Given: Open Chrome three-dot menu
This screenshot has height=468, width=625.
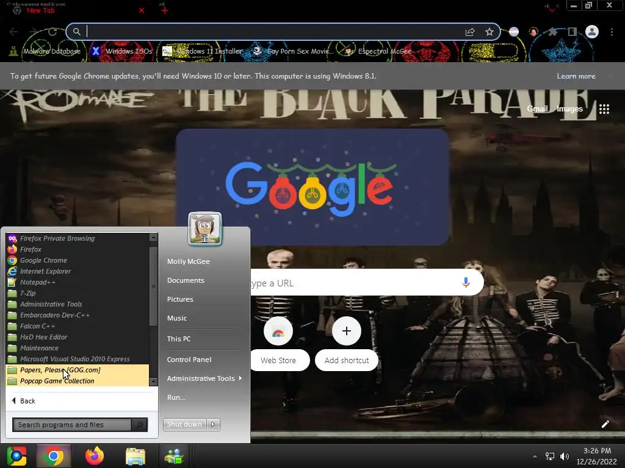Looking at the screenshot, I should (612, 32).
